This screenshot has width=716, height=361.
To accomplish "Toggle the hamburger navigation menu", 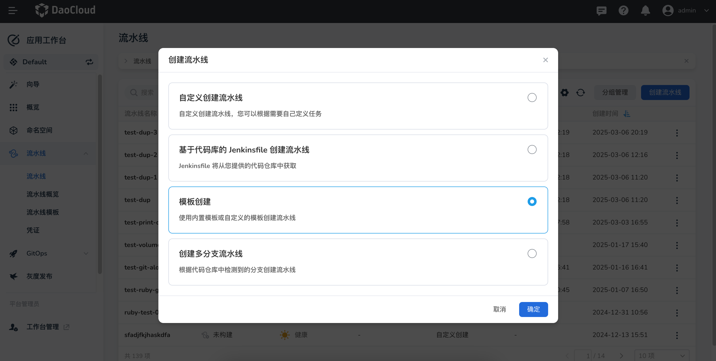I will (12, 10).
